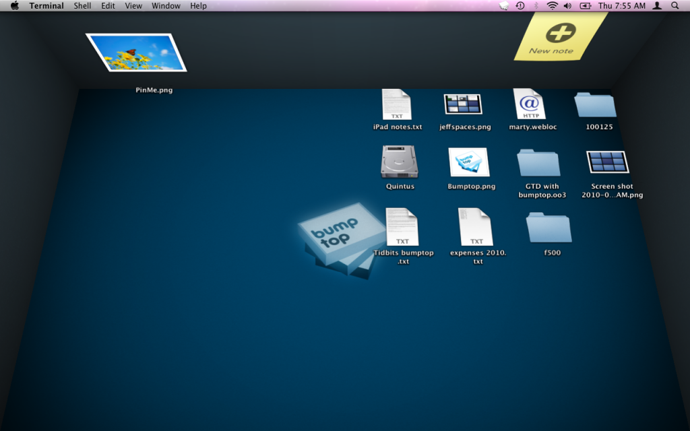Open the GTD with bumptop.oo3 folder
The width and height of the screenshot is (690, 431).
pyautogui.click(x=539, y=164)
